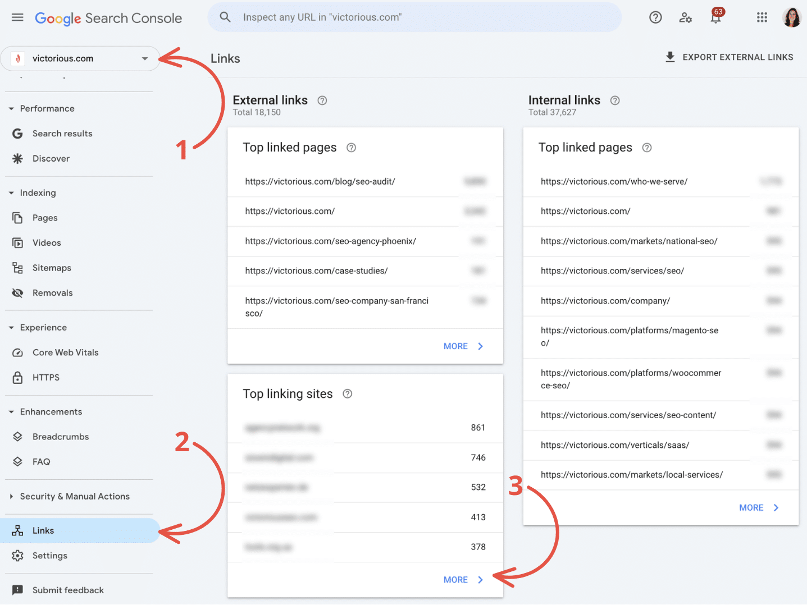The height and width of the screenshot is (605, 807).
Task: Click the HTTPS padlock icon
Action: coord(17,378)
